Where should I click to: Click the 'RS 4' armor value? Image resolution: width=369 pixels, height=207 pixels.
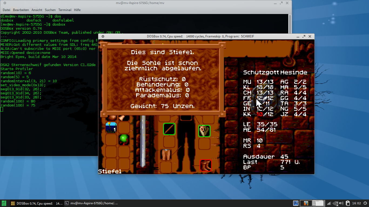coord(252,146)
